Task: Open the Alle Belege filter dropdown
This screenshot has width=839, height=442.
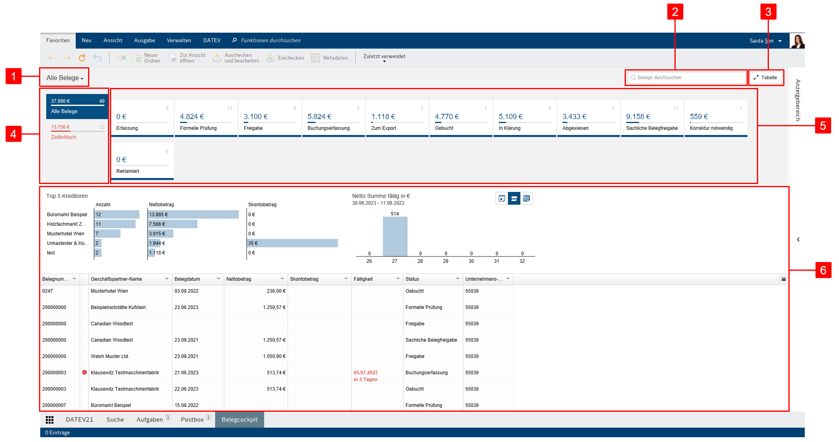Action: (65, 78)
